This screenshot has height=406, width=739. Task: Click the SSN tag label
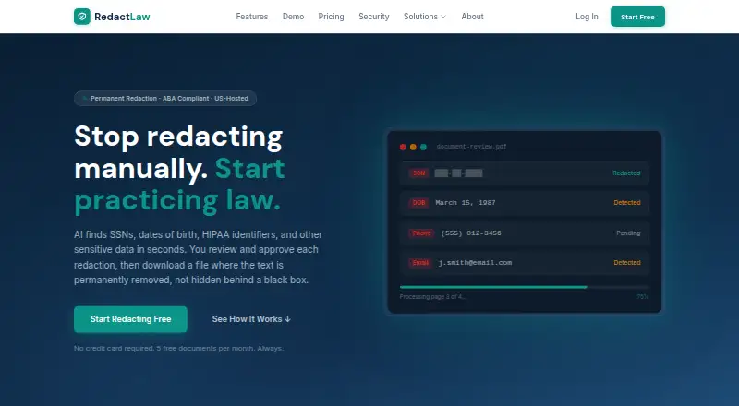(418, 173)
